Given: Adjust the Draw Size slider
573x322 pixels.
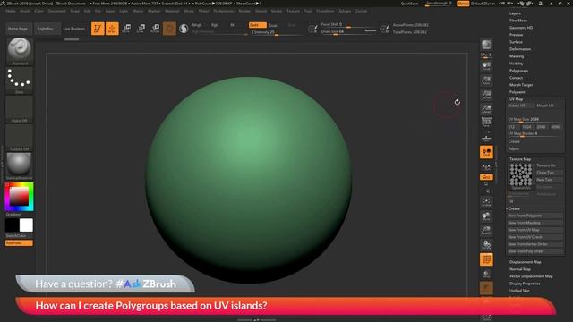Looking at the screenshot, I should click(348, 32).
